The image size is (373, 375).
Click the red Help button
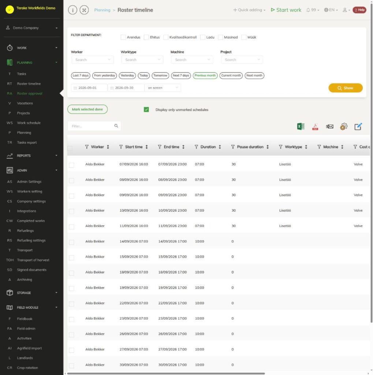pyautogui.click(x=359, y=10)
